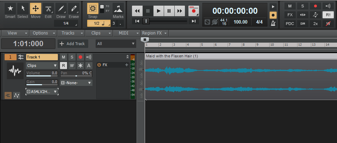Click the Play transport button
This screenshot has width=337, height=143.
point(159,11)
